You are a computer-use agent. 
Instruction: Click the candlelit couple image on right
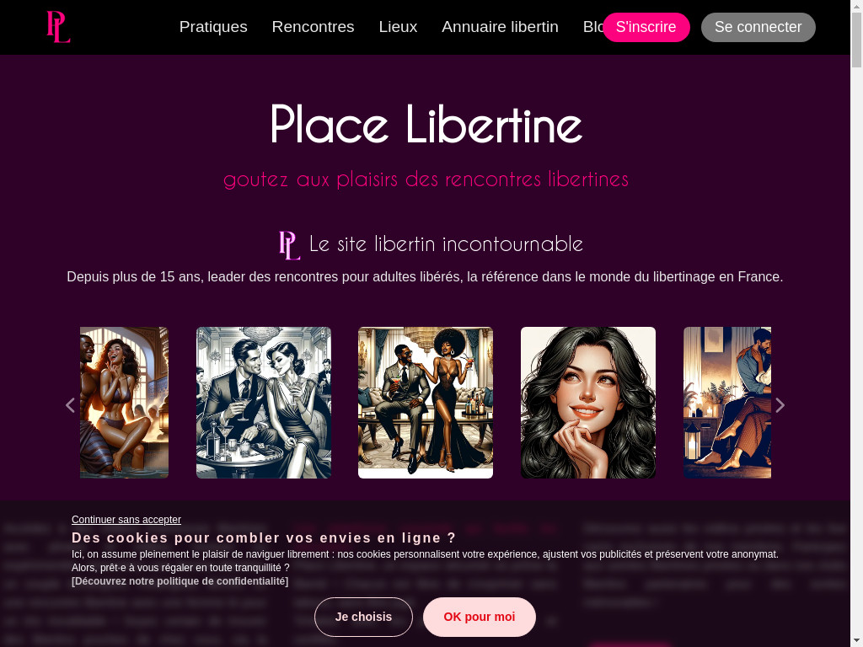click(727, 403)
